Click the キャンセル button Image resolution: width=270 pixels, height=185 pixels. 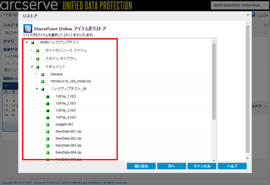point(202,166)
